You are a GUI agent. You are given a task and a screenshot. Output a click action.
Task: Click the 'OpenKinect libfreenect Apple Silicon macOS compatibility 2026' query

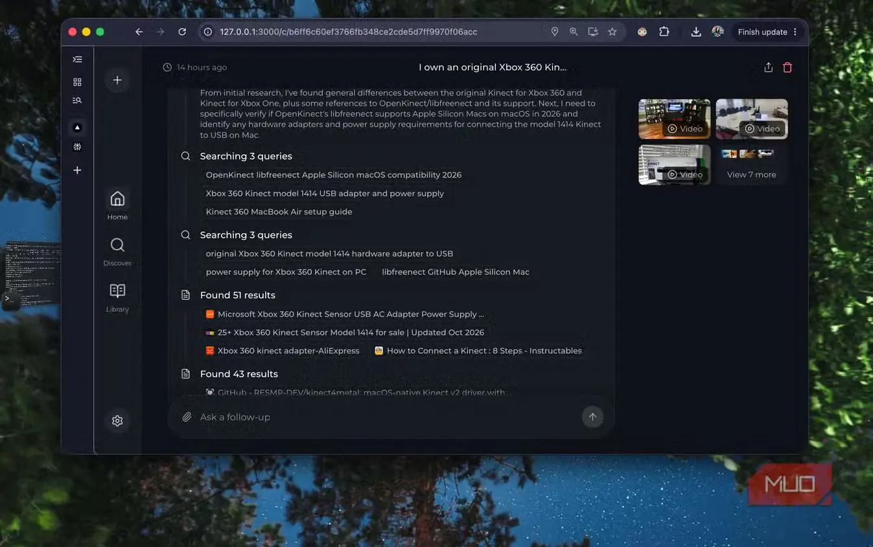334,175
